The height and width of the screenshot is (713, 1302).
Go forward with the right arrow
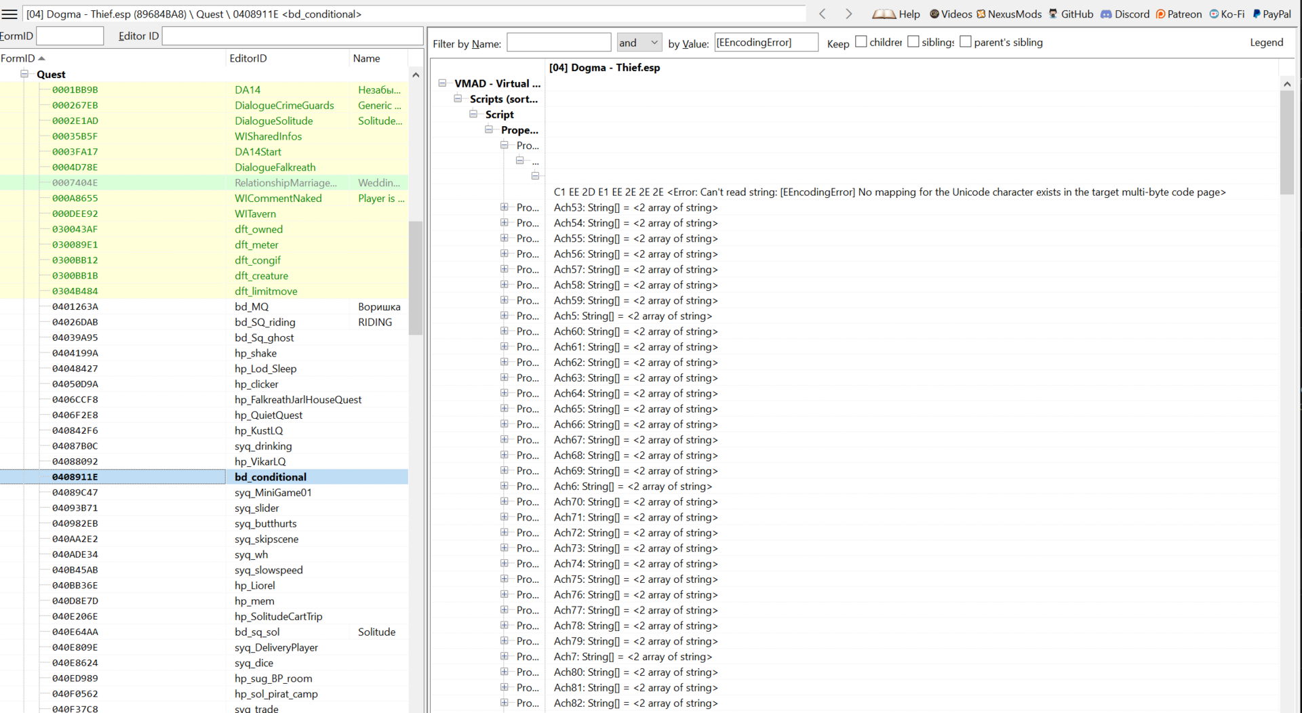click(848, 14)
